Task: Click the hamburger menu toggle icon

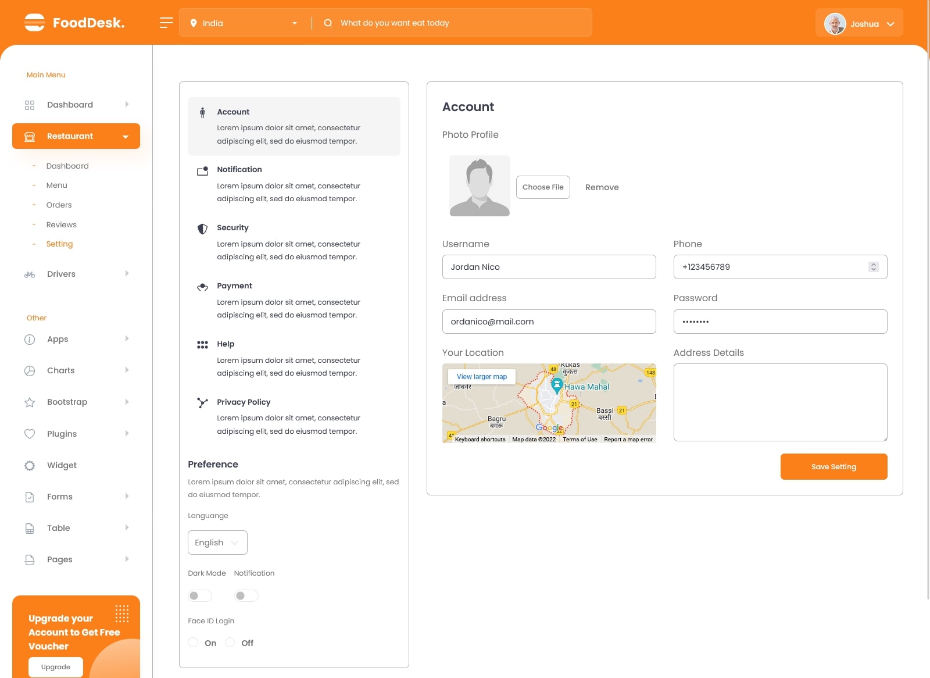Action: [166, 23]
